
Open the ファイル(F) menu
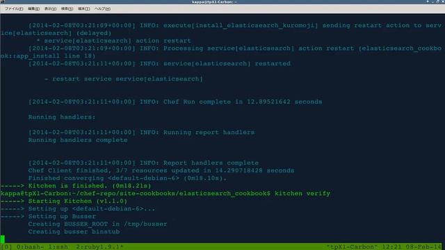point(14,9)
